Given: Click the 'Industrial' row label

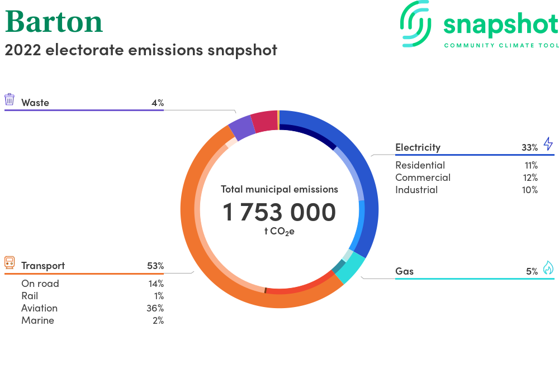Looking at the screenshot, I should coord(416,190).
